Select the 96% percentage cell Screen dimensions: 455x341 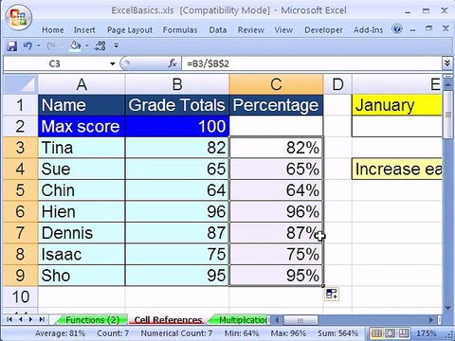pos(276,211)
